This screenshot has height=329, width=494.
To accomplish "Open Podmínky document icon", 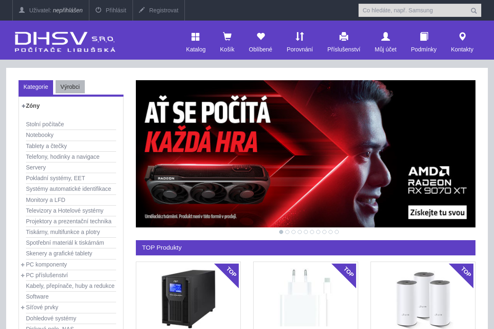I will click(424, 37).
